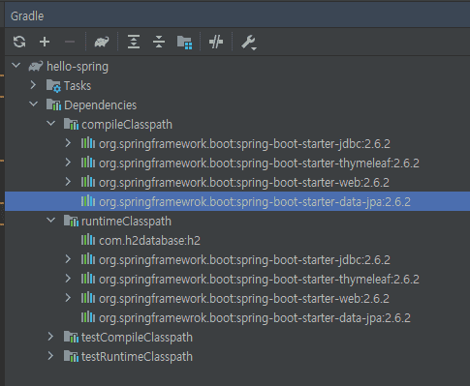
Task: Expand the Tasks folder
Action: (x=33, y=85)
